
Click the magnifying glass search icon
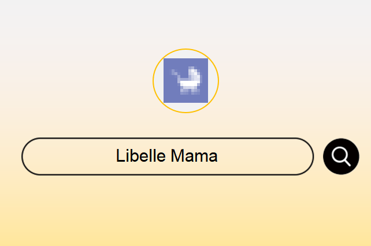tap(341, 156)
